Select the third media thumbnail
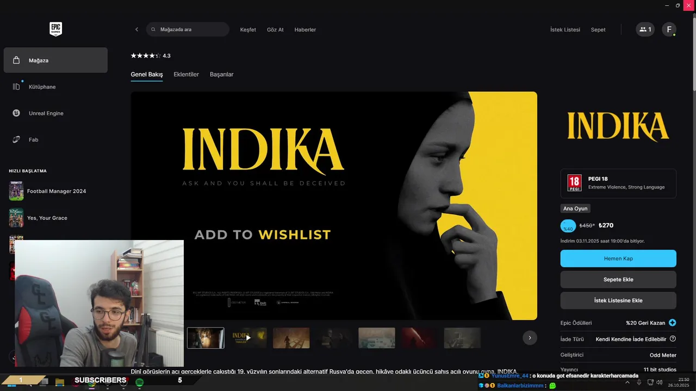 291,338
